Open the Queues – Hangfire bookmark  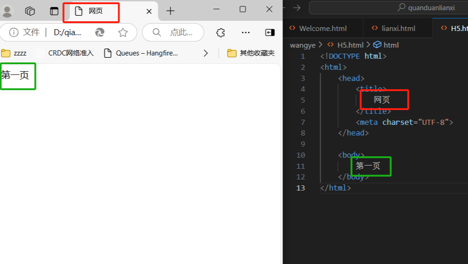(x=141, y=53)
